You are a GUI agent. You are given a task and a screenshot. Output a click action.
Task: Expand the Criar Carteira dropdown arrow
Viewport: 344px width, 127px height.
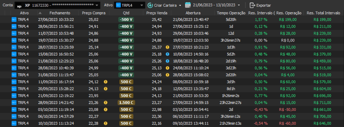[180, 5]
